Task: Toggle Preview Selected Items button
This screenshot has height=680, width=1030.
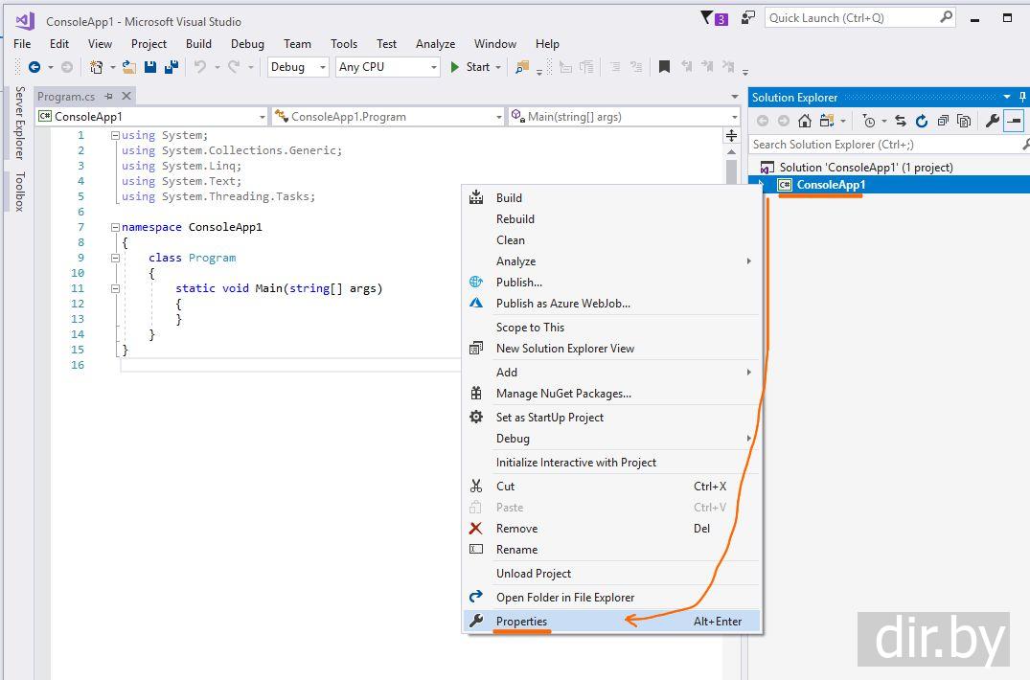Action: click(1014, 121)
